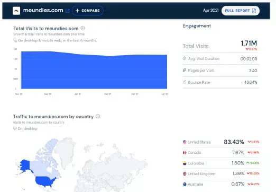Click the Bounce Rate icon
This screenshot has width=276, height=192.
click(x=185, y=82)
